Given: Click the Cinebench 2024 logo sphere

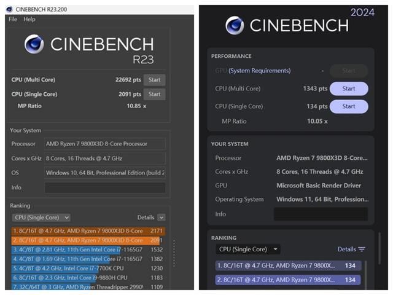Looking at the screenshot, I should [235, 25].
